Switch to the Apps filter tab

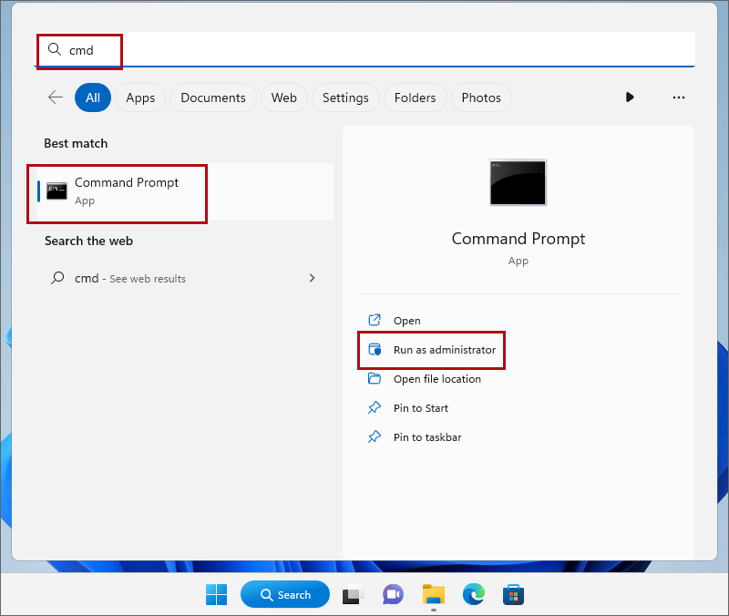point(140,98)
